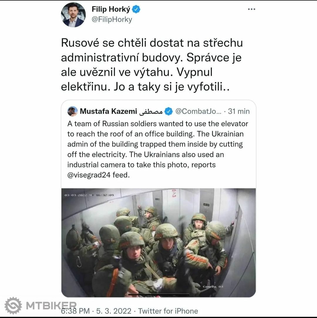Click the main Czech tweet text
Screen dimensions: 317x318
pos(152,65)
